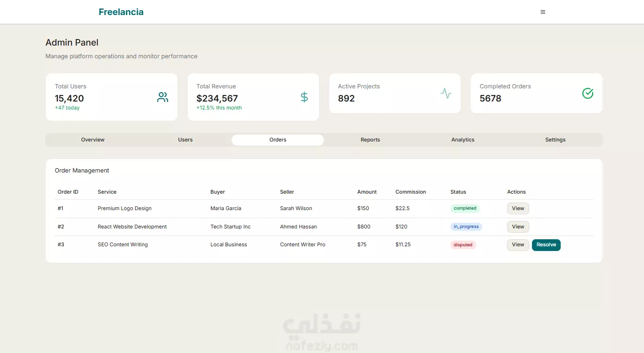This screenshot has width=644, height=353.
Task: Click the $800 amount cell
Action: pos(363,227)
